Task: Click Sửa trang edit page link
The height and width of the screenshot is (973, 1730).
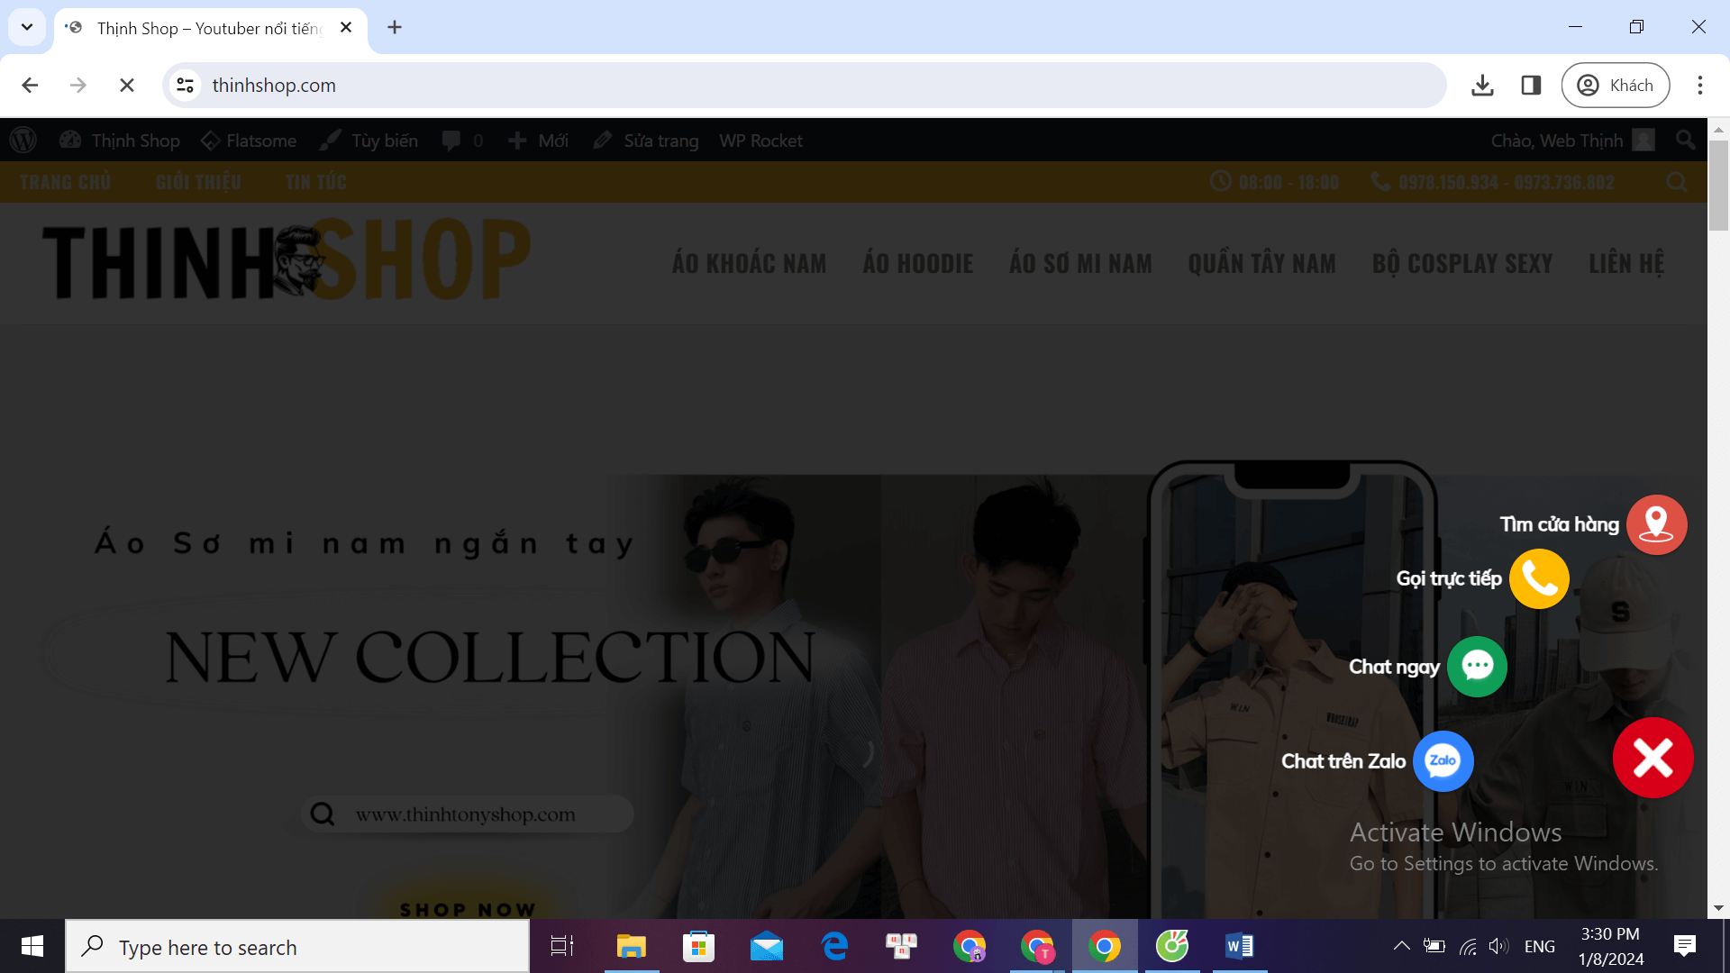Action: 646,141
